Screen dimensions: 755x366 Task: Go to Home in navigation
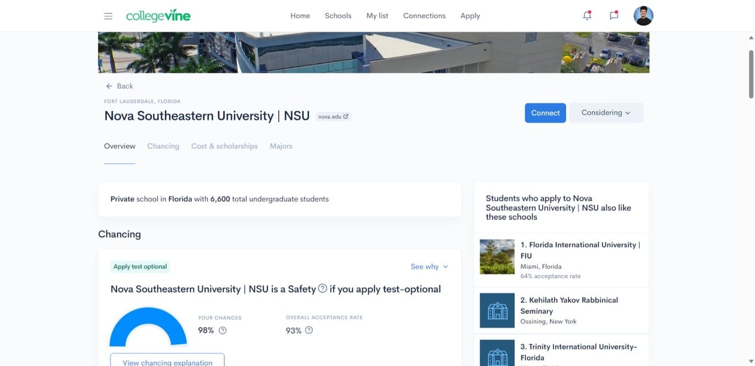(x=300, y=16)
